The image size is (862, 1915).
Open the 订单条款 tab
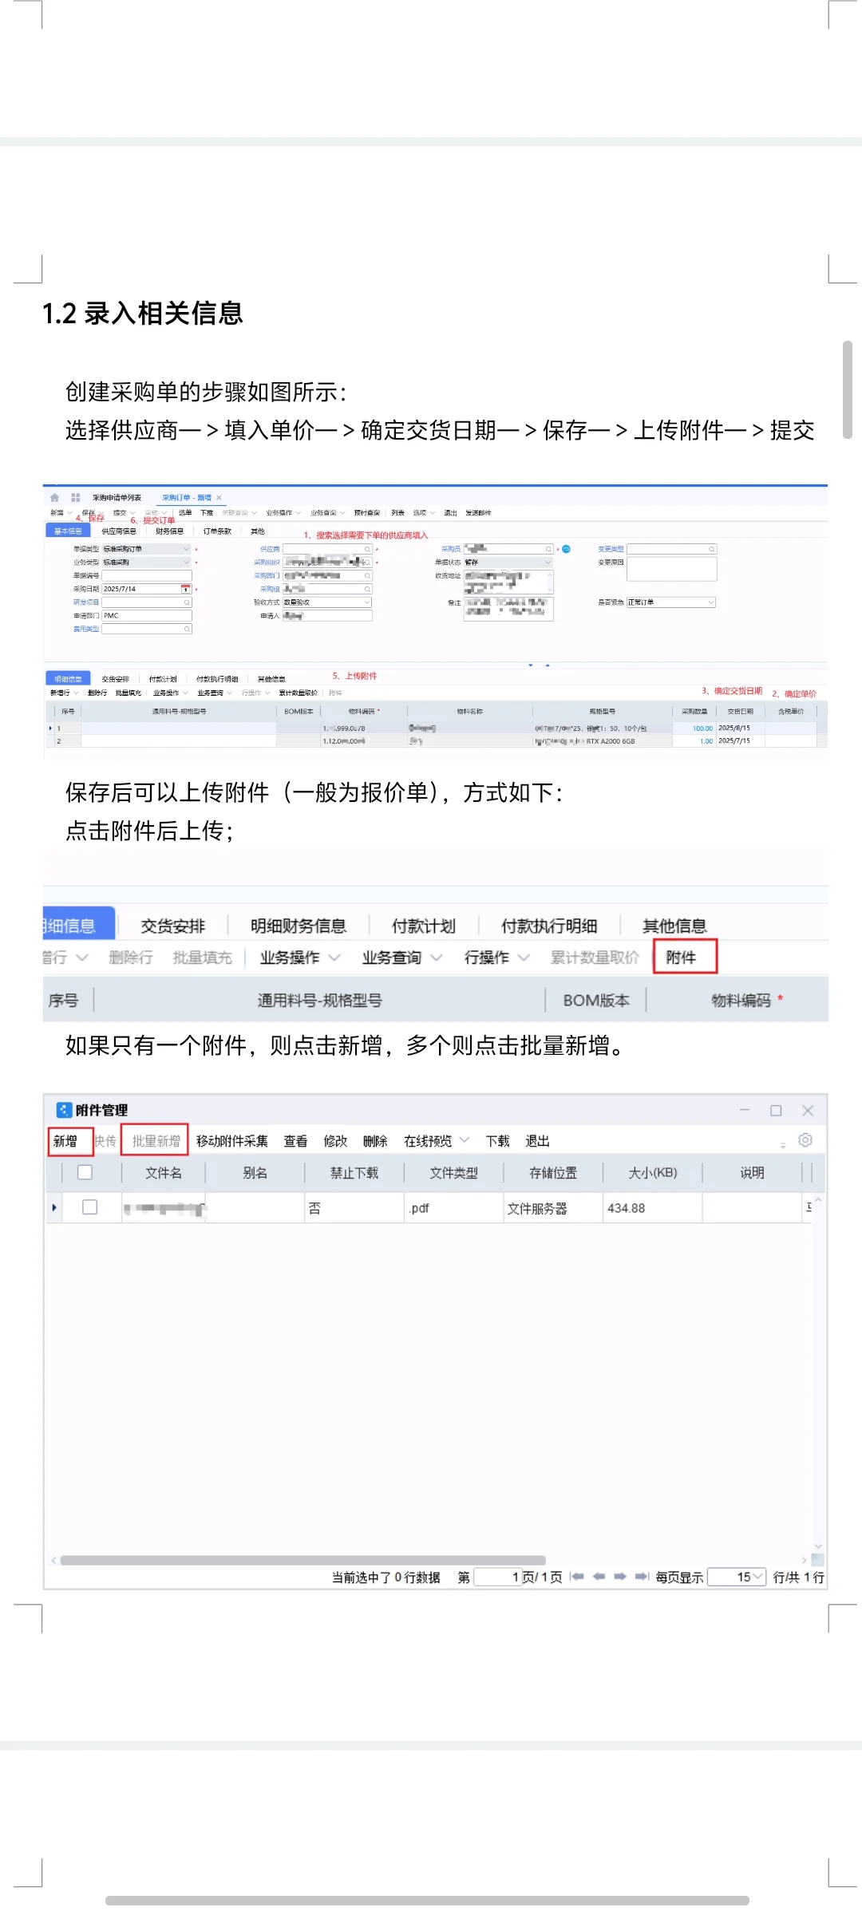217,531
